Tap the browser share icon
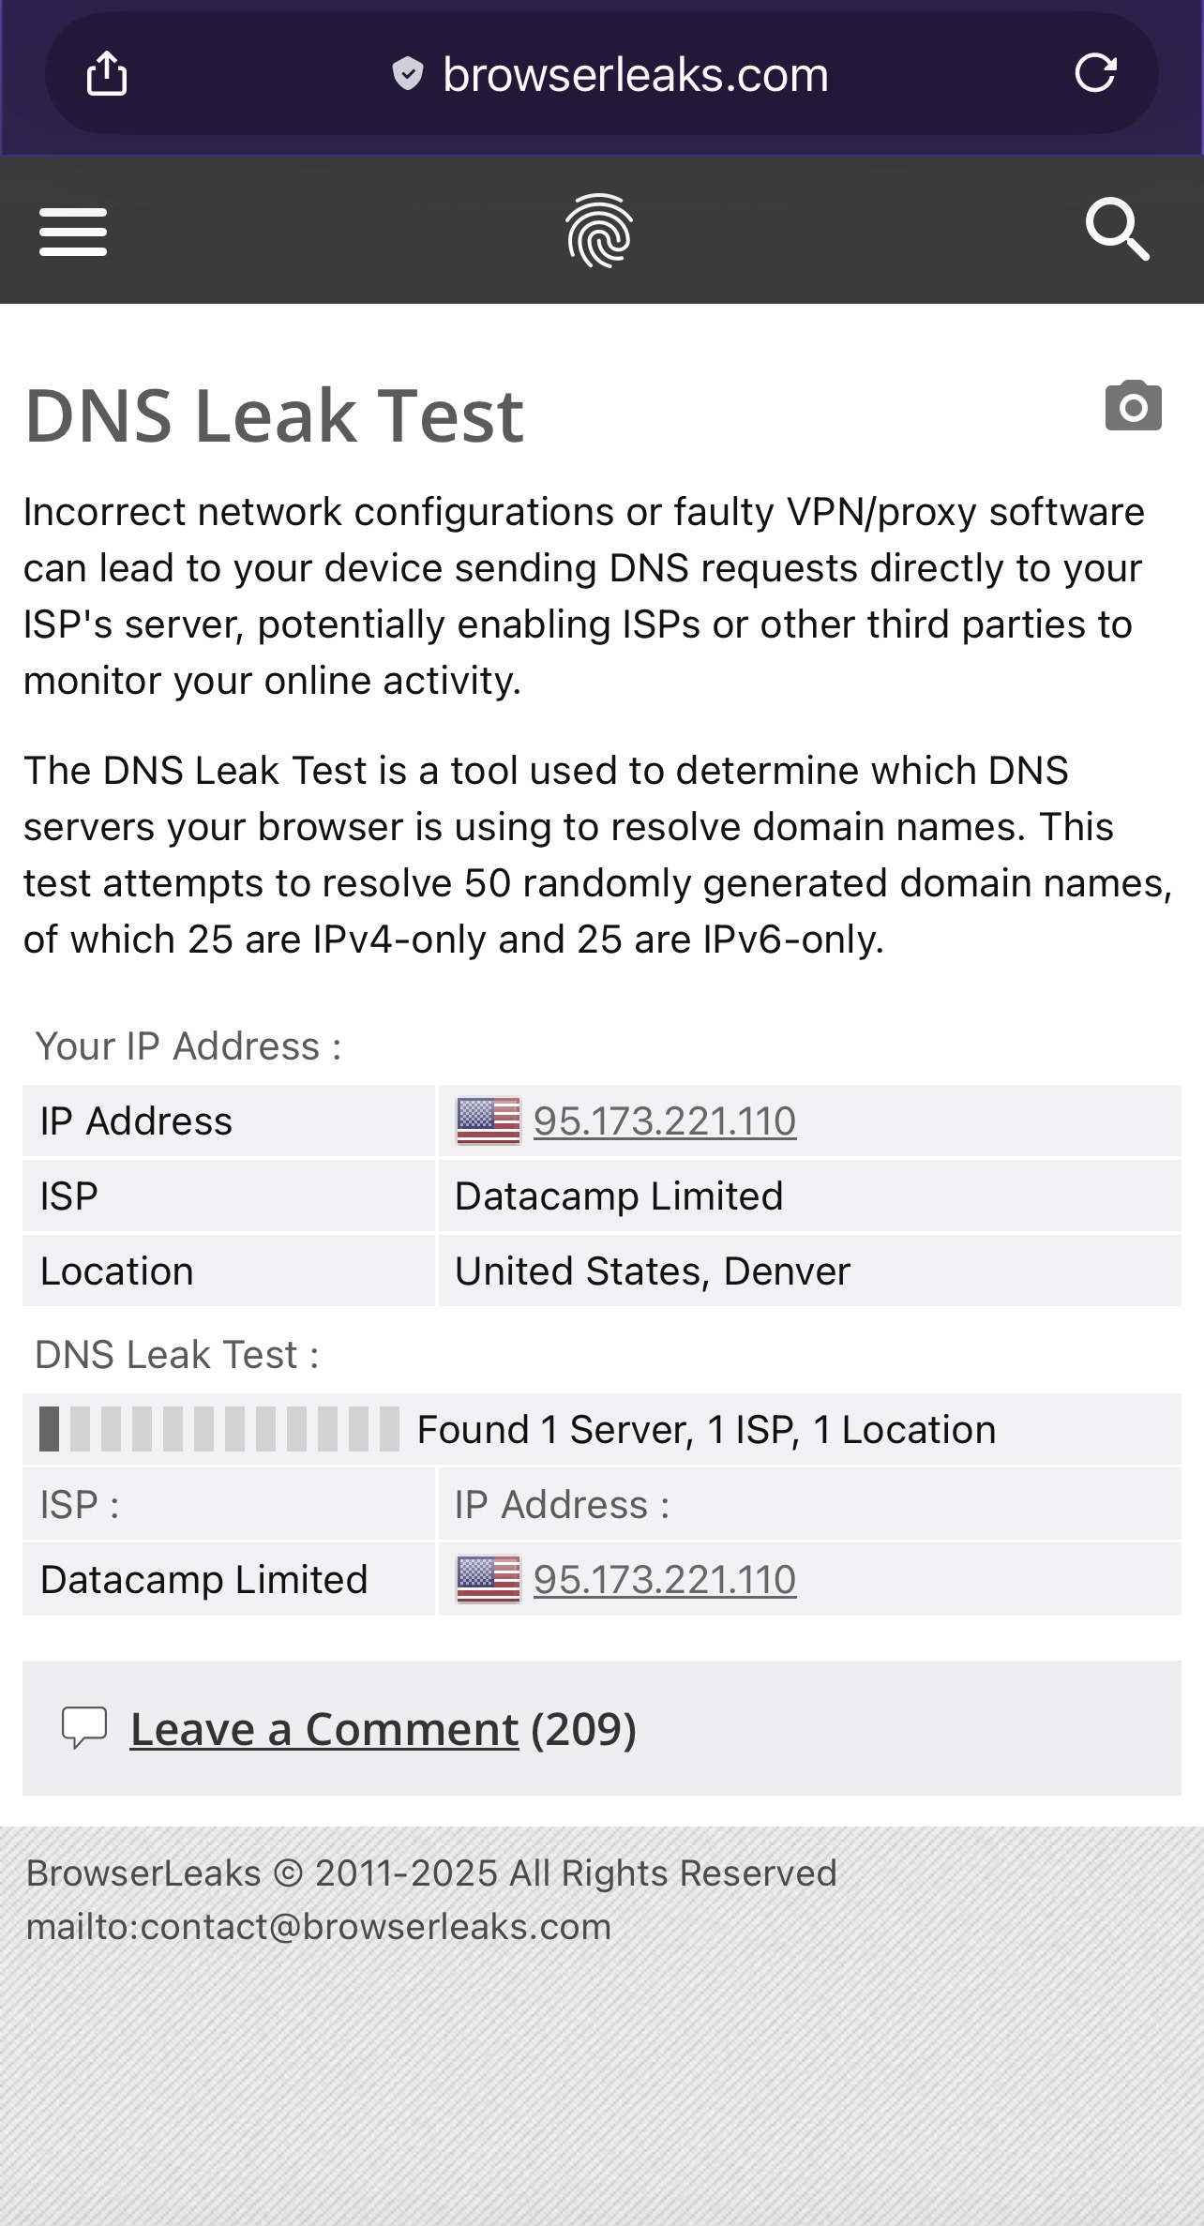The image size is (1204, 2226). (107, 74)
